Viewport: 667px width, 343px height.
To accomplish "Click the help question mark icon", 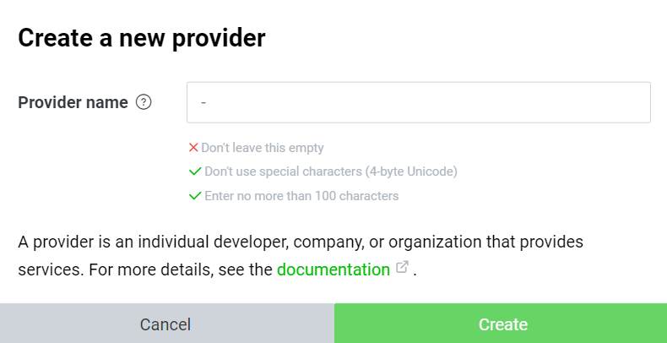I will pos(144,102).
